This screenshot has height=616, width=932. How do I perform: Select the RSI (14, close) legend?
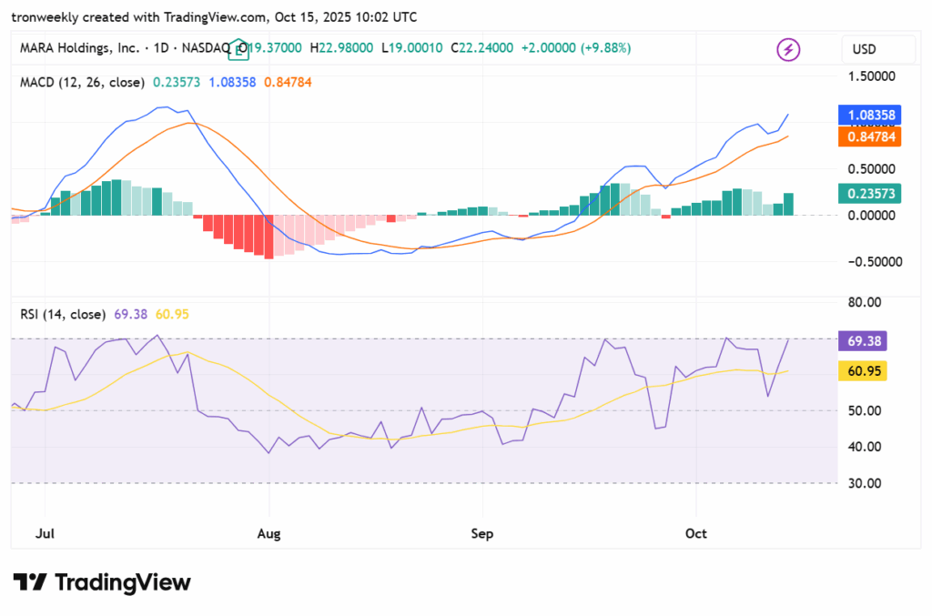coord(62,314)
